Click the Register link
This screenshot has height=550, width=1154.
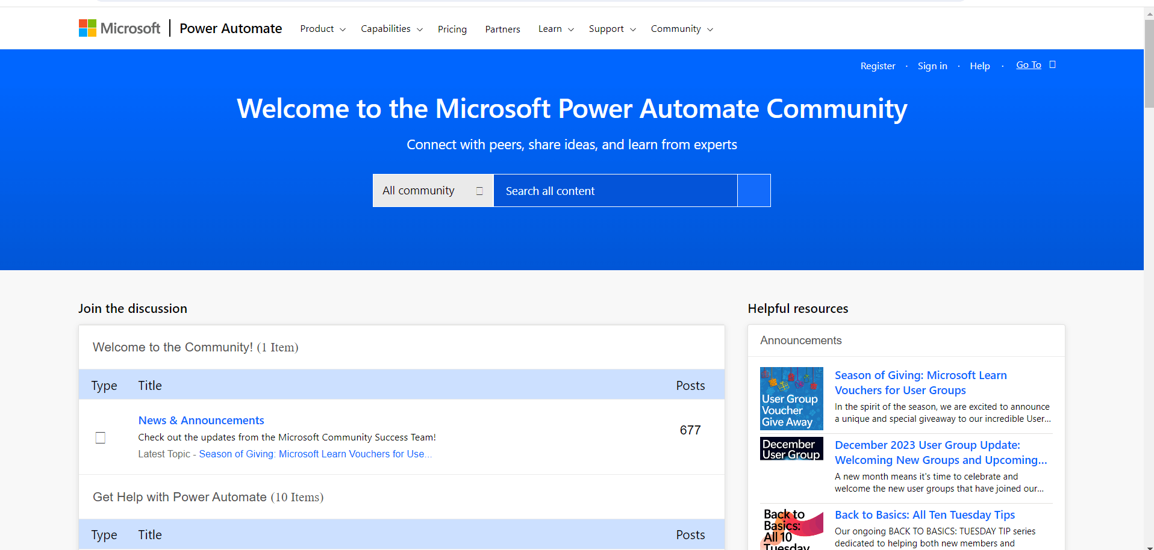[x=878, y=66]
